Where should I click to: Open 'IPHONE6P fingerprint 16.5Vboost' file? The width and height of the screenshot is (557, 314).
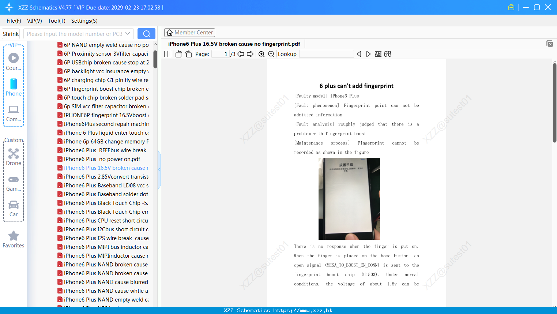(103, 115)
